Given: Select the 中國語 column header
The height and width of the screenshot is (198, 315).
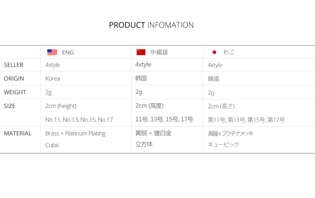Looking at the screenshot, I should pos(159,53).
